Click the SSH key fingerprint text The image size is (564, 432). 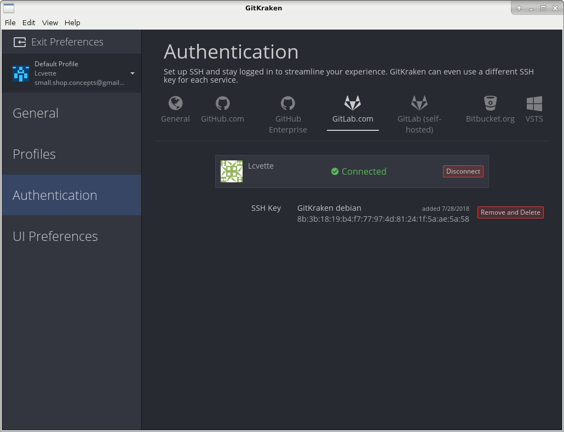point(383,219)
